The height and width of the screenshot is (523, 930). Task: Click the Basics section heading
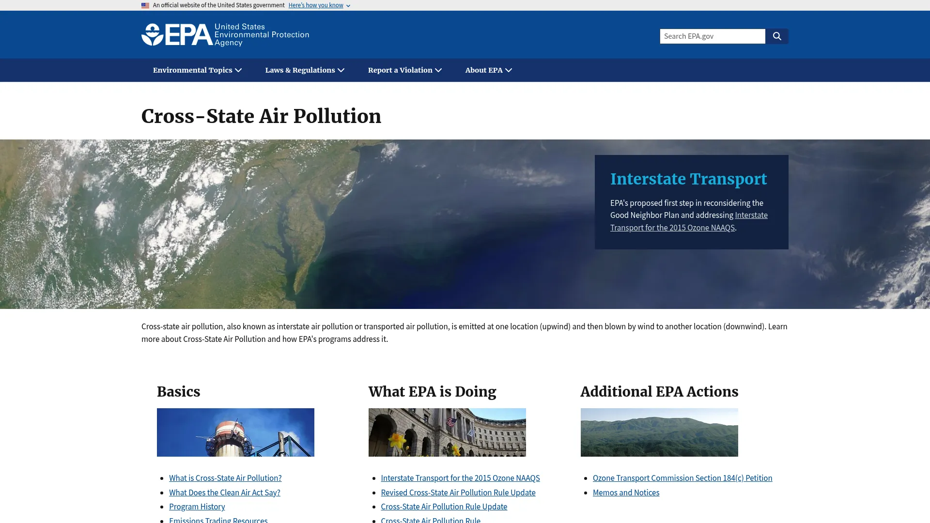click(179, 392)
